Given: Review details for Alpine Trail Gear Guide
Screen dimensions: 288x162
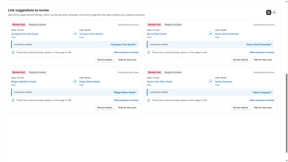Looking at the screenshot, I should pyautogui.click(x=240, y=108).
